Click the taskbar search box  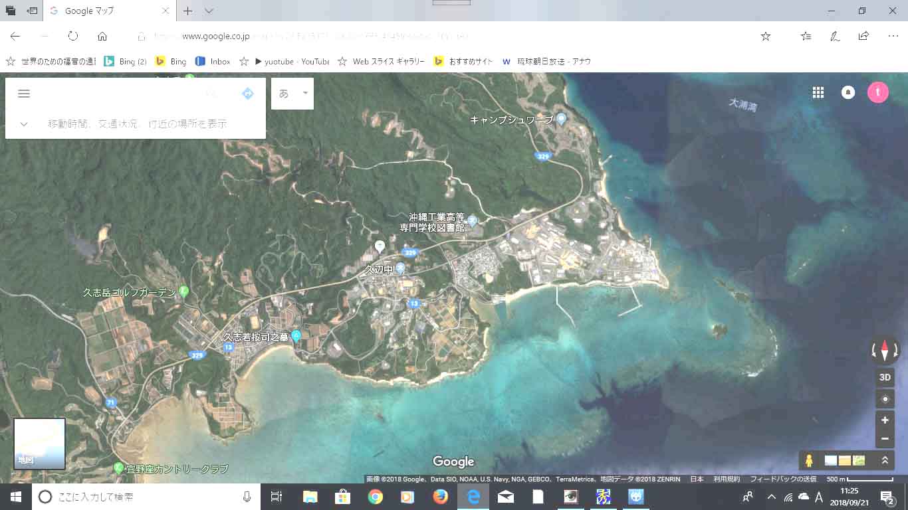click(146, 496)
